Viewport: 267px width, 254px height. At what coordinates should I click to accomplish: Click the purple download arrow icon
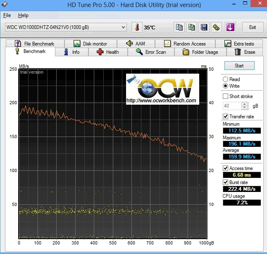pyautogui.click(x=230, y=27)
